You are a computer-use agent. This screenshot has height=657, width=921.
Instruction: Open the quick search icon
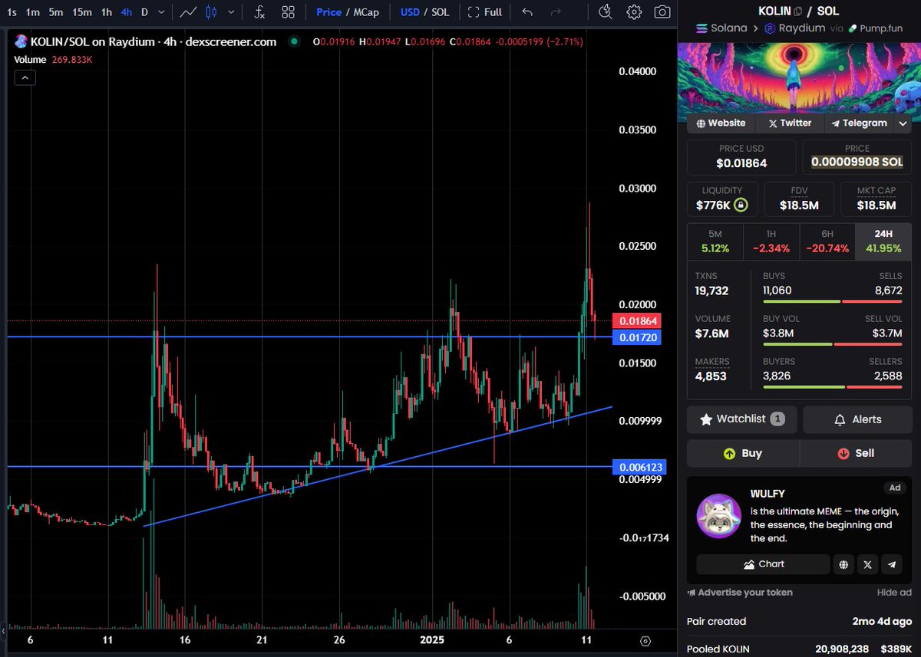coord(606,11)
